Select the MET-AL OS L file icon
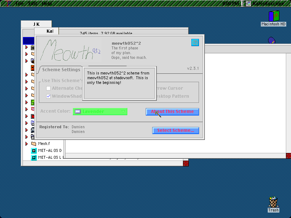Viewport: 291px width, 218px height. point(33,158)
